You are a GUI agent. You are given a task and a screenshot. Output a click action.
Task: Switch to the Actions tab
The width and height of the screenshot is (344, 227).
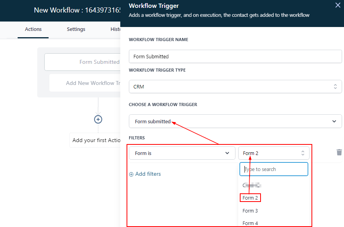pos(33,29)
